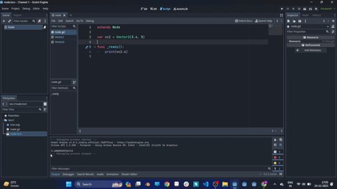Open the Project menu
This screenshot has height=189, width=337.
coord(15,9)
